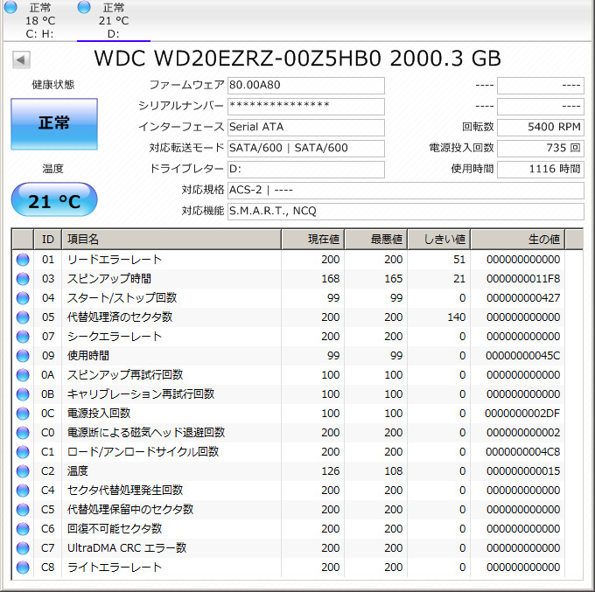
Task: Click interface field Serial ATA
Action: (306, 127)
